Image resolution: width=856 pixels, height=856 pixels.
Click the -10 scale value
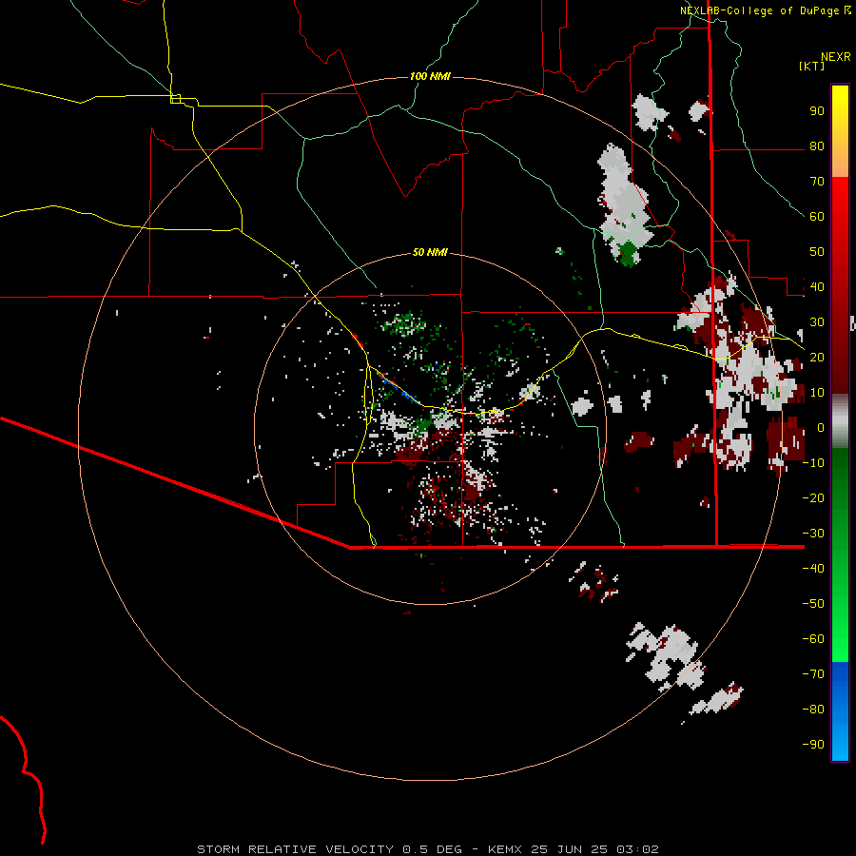[x=813, y=463]
